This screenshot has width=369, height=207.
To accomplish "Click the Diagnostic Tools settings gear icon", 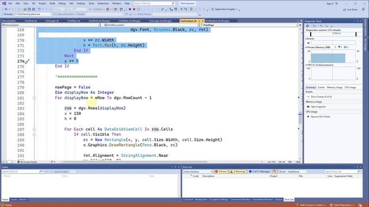I will (x=307, y=26).
